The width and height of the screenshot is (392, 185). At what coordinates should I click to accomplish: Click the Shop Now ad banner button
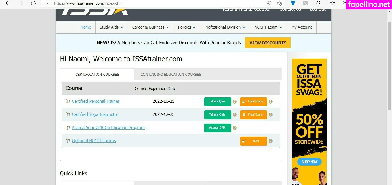pyautogui.click(x=309, y=162)
